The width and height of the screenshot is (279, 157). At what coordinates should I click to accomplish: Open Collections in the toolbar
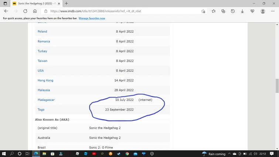tap(223, 11)
